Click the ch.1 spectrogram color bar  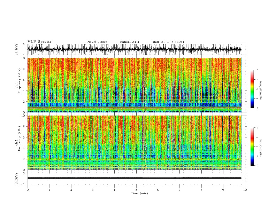click(252, 89)
